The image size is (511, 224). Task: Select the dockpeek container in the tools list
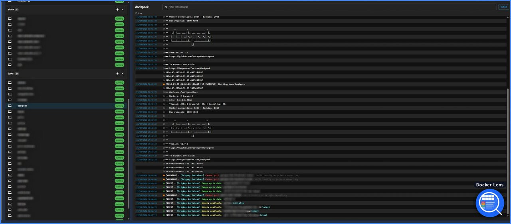point(66,106)
